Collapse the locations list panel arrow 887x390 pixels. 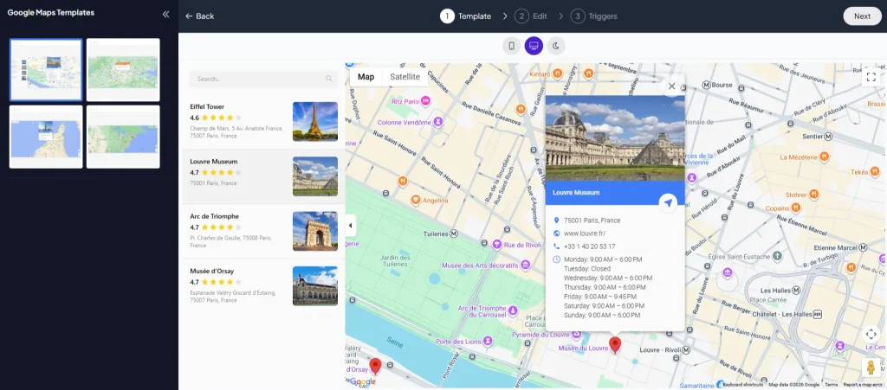tap(350, 226)
